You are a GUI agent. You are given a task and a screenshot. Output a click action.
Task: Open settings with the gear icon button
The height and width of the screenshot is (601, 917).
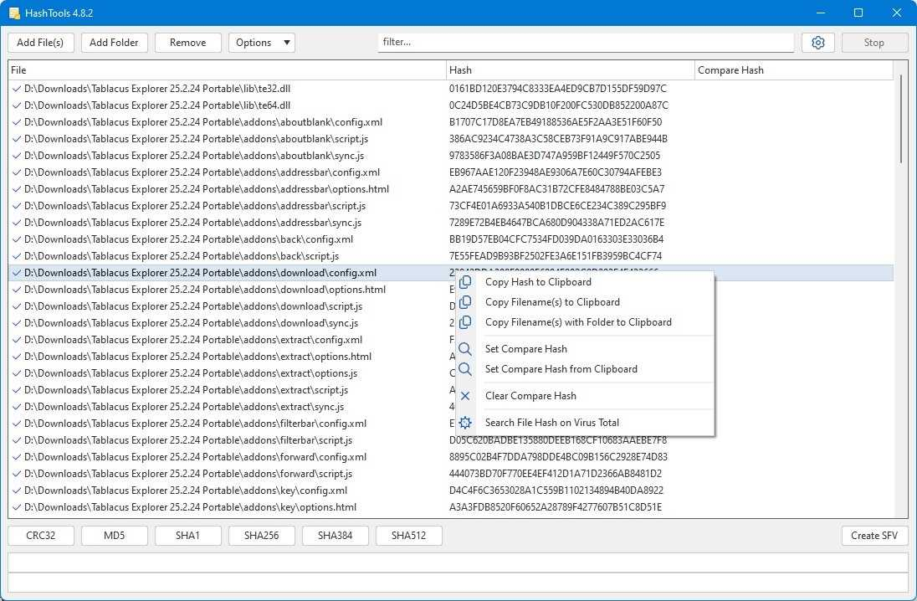(x=817, y=43)
